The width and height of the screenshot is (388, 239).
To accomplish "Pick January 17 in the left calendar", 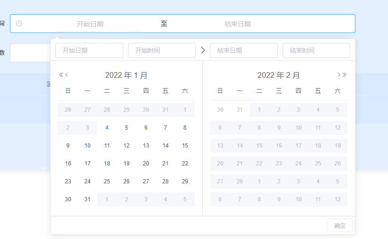I will tap(87, 164).
